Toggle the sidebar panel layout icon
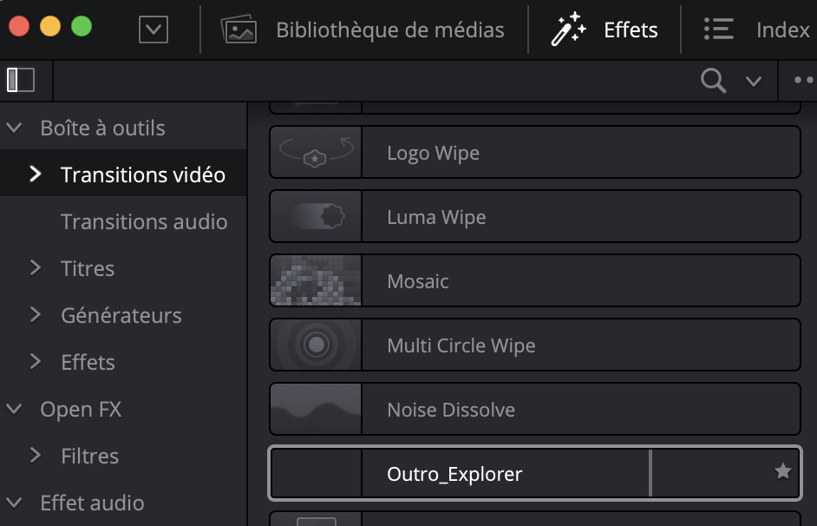This screenshot has height=526, width=817. click(21, 80)
